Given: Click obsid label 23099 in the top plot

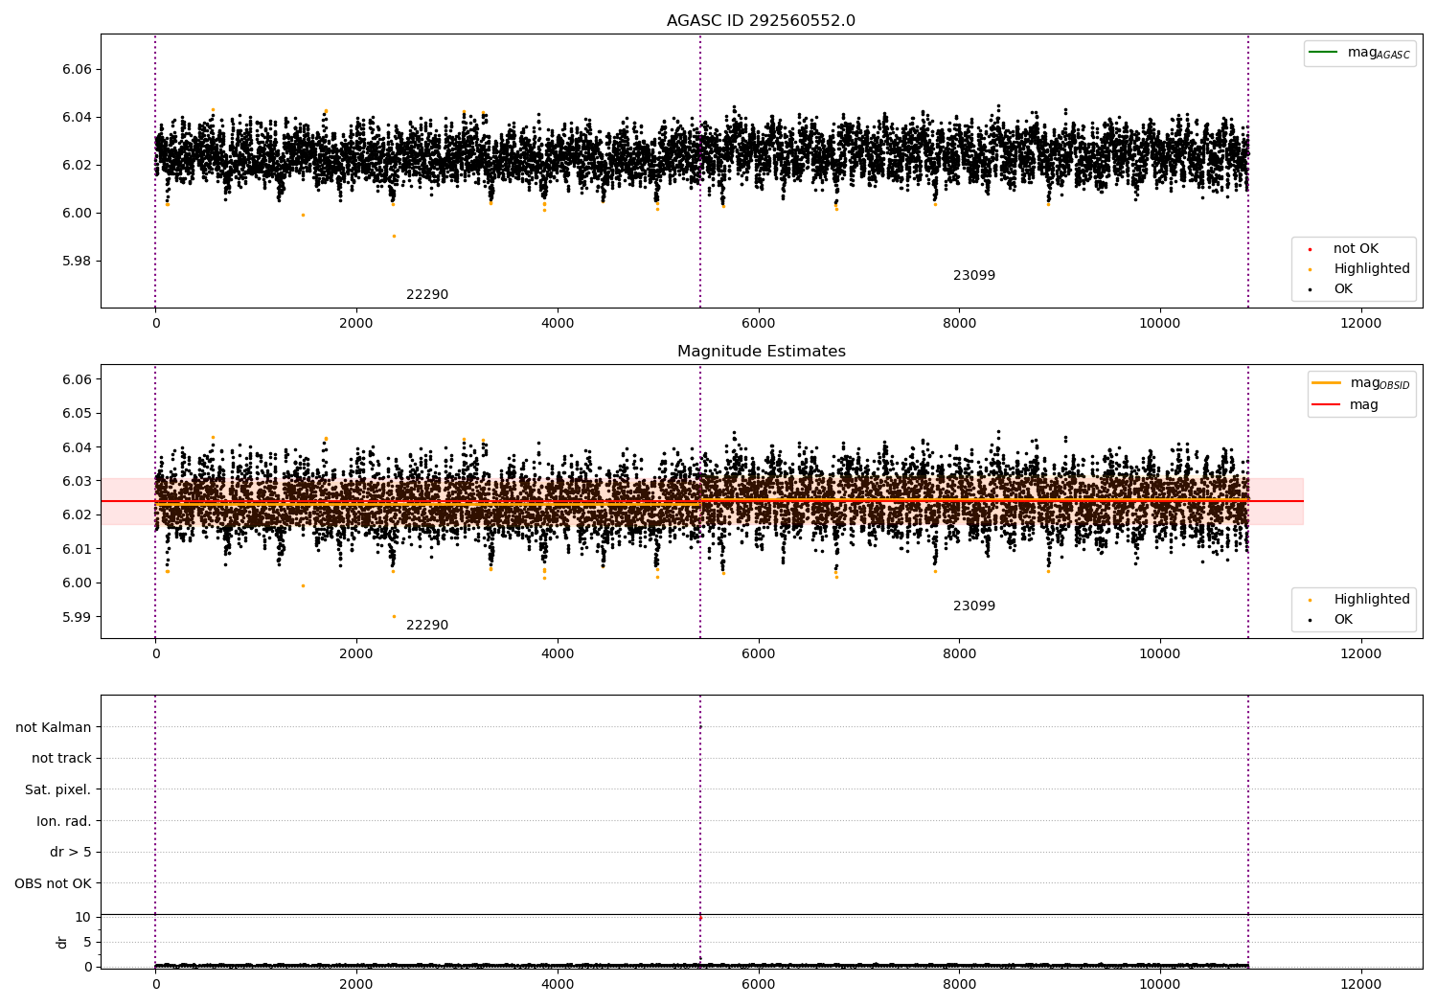Looking at the screenshot, I should click(x=974, y=276).
